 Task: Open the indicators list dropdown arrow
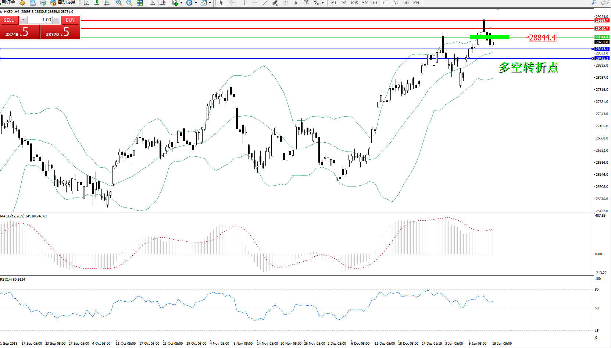(x=181, y=3)
